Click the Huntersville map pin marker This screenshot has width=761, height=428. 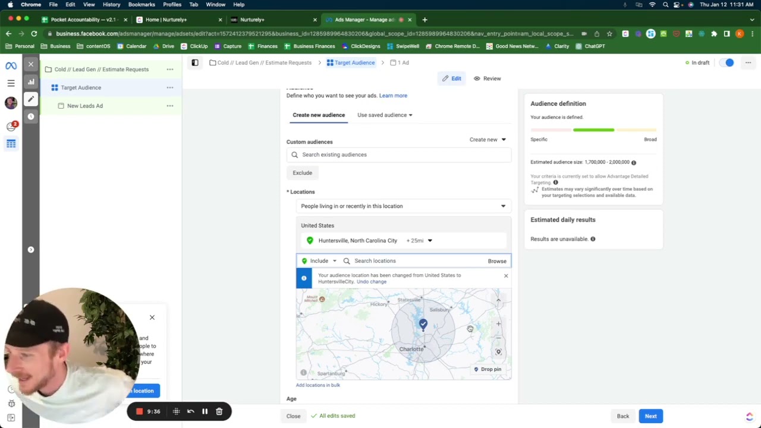[x=423, y=324]
